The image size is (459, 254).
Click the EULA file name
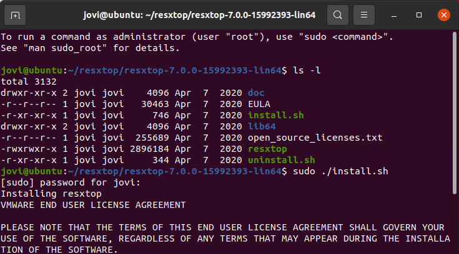(x=259, y=104)
